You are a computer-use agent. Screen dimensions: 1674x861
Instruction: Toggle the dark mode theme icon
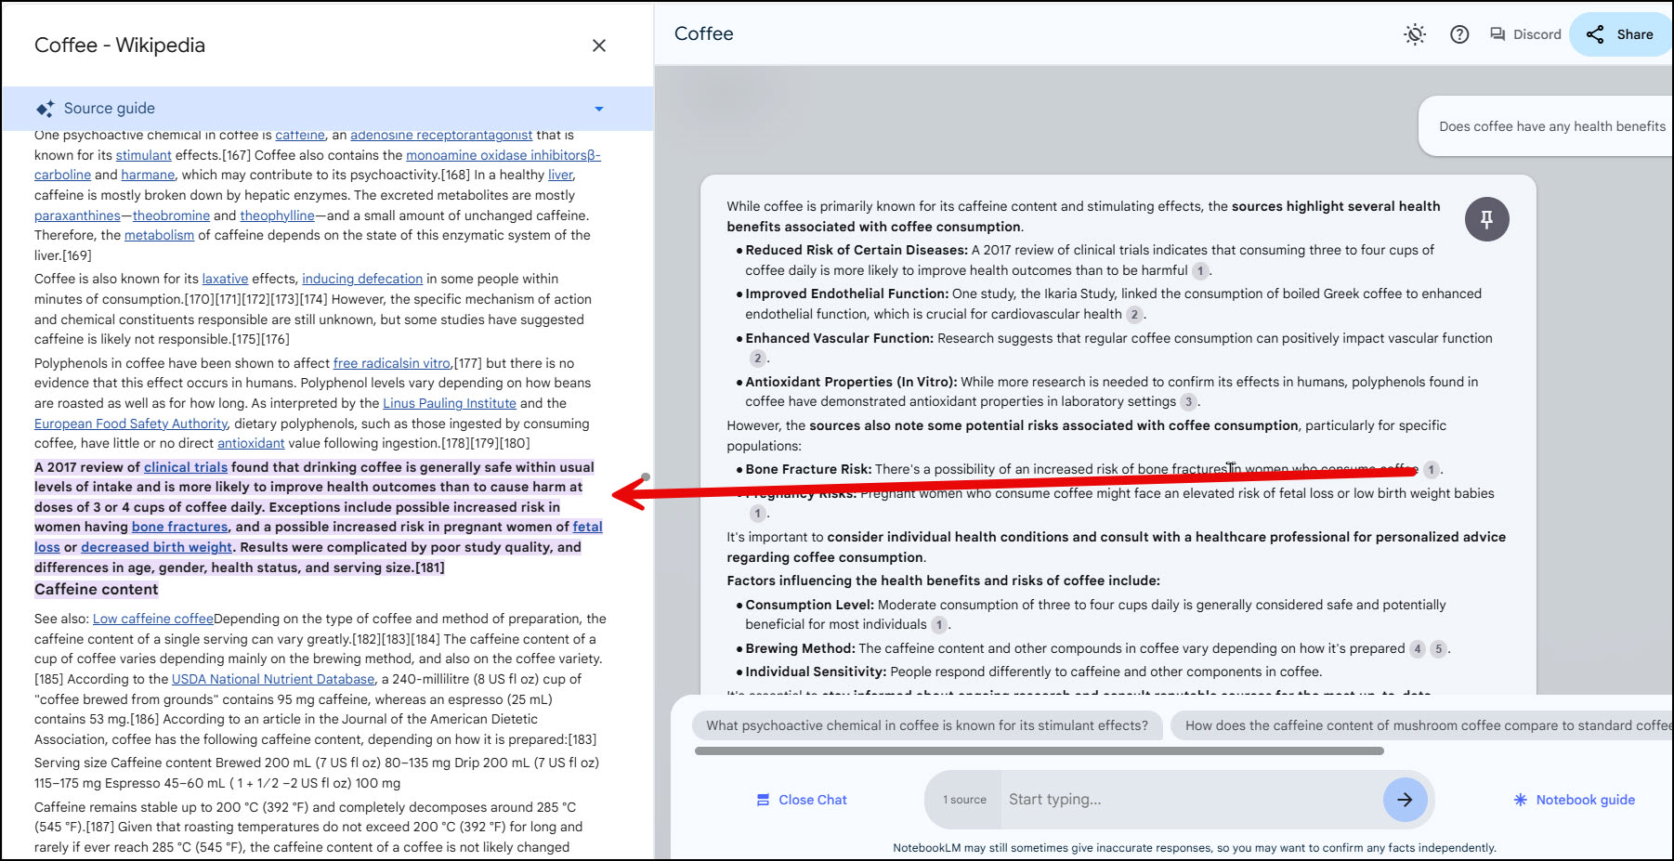[x=1414, y=33]
